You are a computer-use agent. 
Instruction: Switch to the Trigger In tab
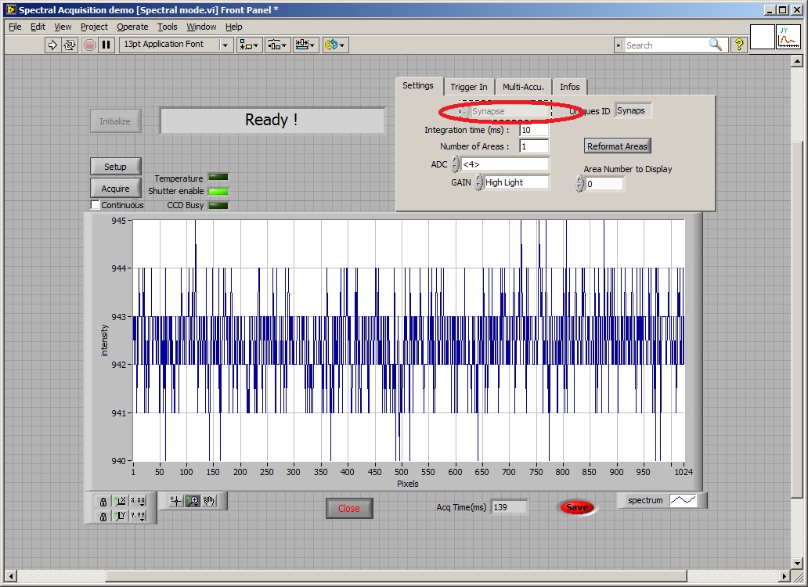coord(469,87)
